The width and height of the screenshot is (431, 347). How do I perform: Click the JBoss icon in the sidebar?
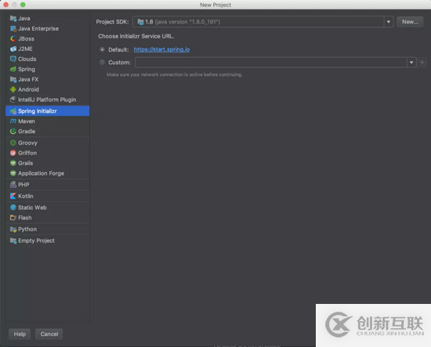(13, 38)
